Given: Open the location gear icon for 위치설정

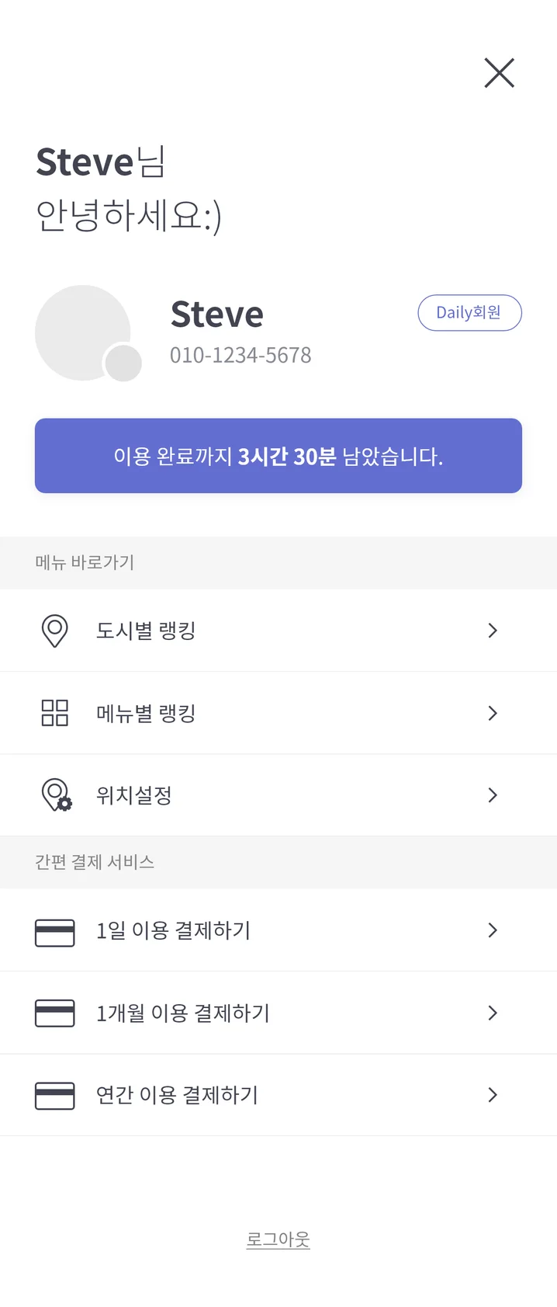Looking at the screenshot, I should pyautogui.click(x=54, y=794).
